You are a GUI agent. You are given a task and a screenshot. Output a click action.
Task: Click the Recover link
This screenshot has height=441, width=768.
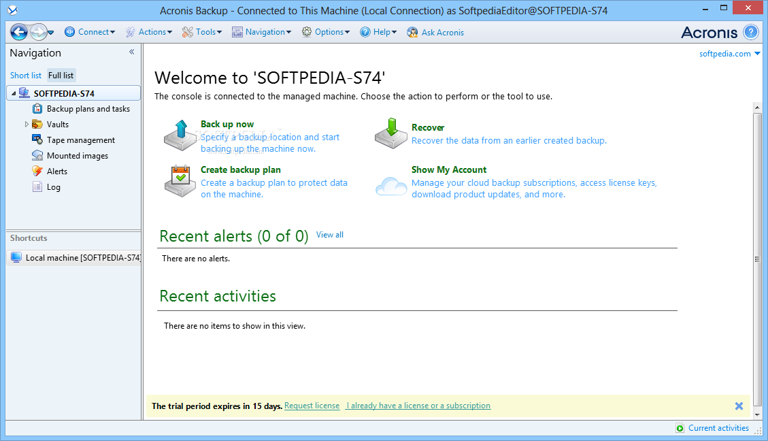(x=428, y=127)
